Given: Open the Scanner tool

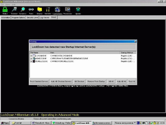Looking at the screenshot, I should pyautogui.click(x=14, y=11).
